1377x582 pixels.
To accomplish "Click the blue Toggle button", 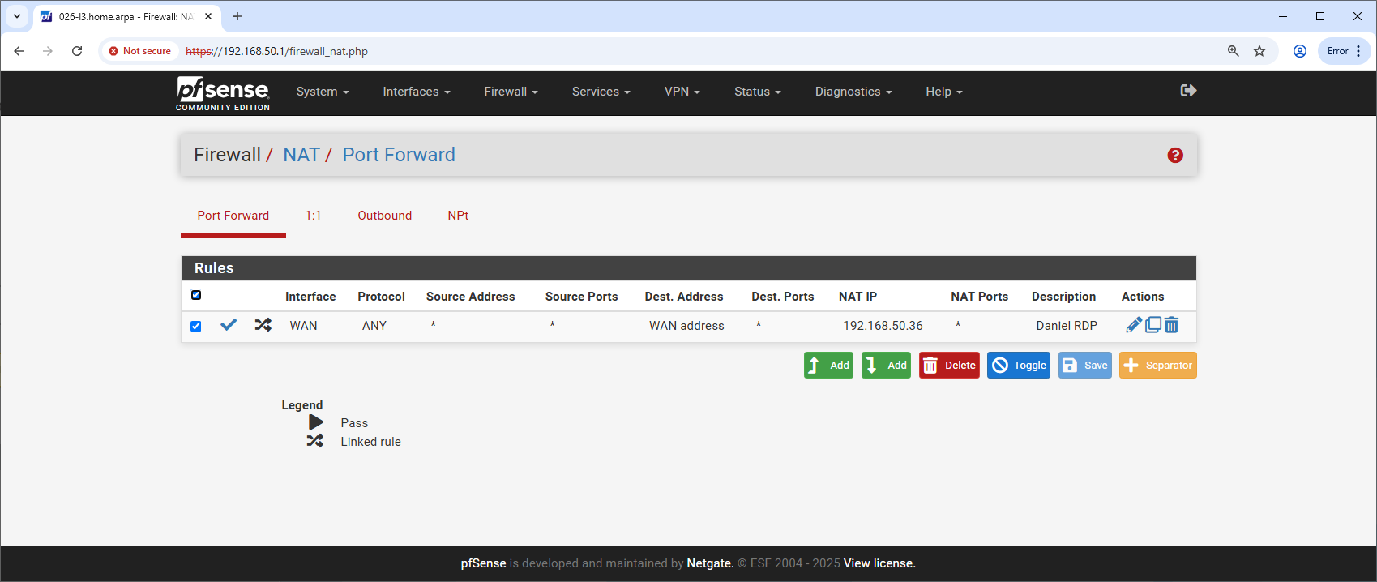I will [1019, 365].
